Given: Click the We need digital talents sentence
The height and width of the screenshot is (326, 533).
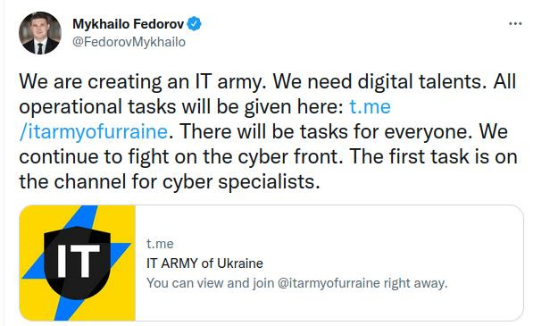Looking at the screenshot, I should coord(379,81).
